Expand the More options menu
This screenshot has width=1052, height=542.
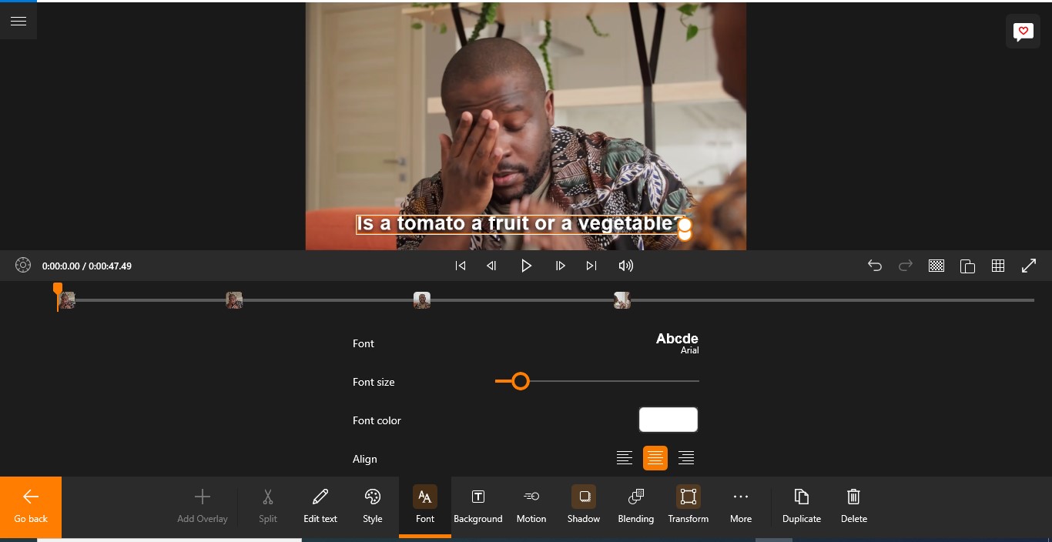tap(740, 506)
